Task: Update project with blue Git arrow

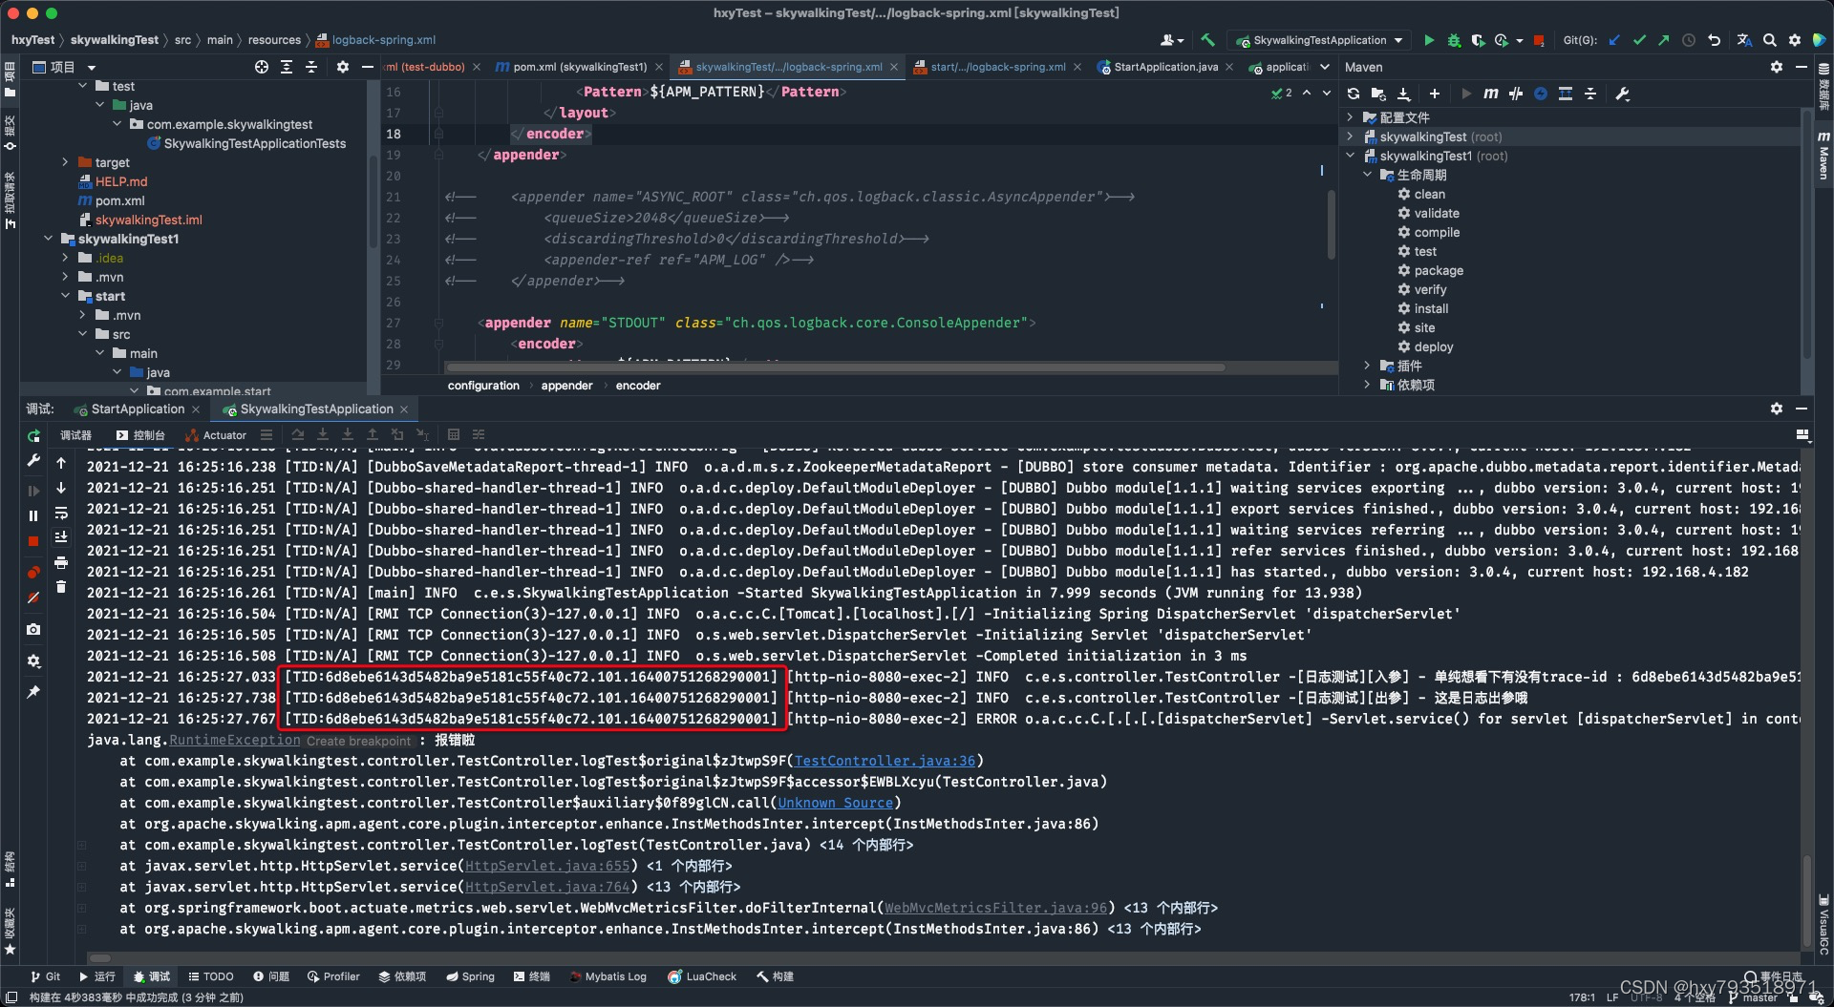Action: coord(1614,40)
